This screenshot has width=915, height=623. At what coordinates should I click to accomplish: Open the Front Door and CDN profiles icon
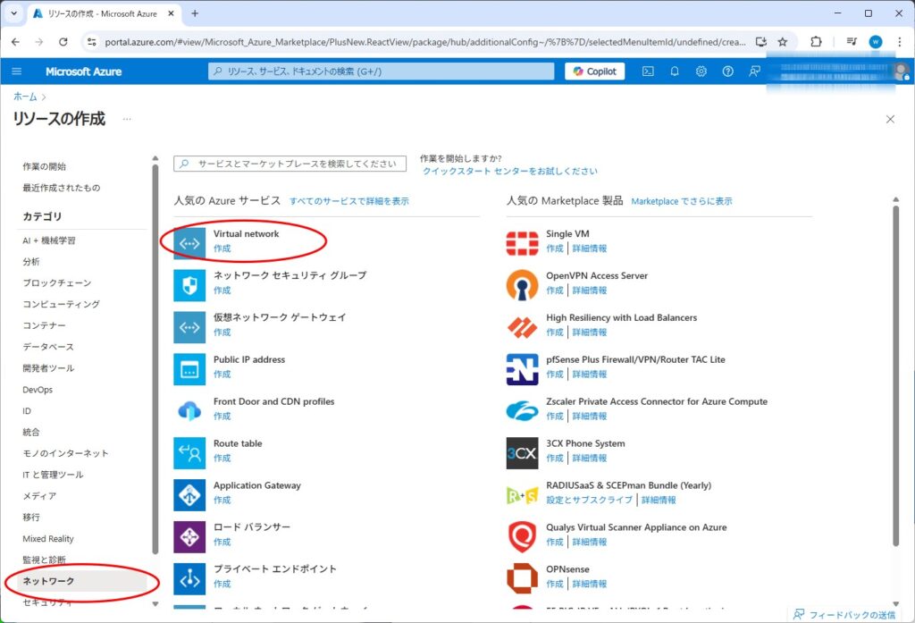[x=189, y=412]
